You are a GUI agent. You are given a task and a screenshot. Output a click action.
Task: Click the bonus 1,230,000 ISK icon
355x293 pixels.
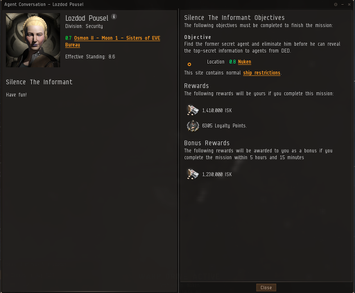(x=193, y=174)
